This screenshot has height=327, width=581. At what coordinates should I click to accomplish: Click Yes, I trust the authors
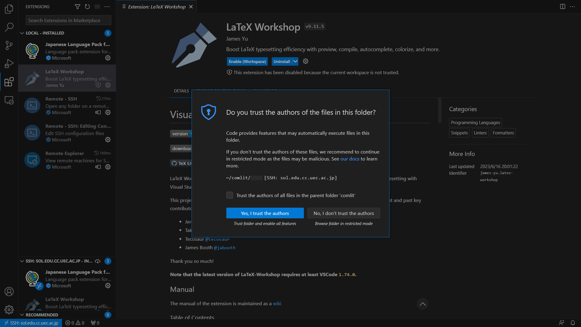click(x=265, y=213)
